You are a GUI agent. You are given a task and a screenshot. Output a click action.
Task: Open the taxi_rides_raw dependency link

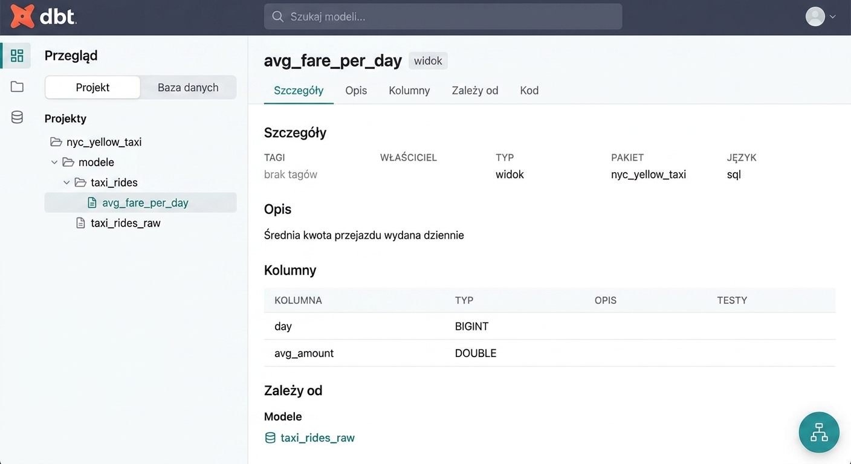click(317, 438)
